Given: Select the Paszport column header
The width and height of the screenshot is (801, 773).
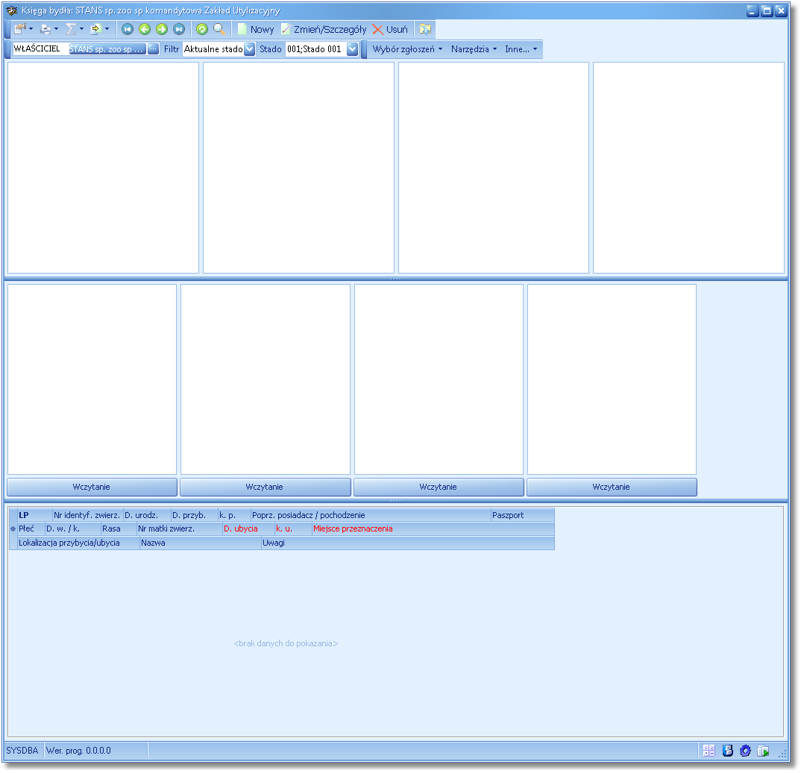Looking at the screenshot, I should 523,515.
